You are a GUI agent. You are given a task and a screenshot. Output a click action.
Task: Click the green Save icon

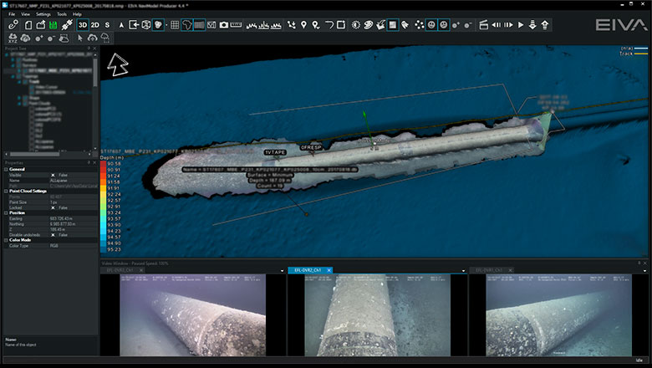53,25
